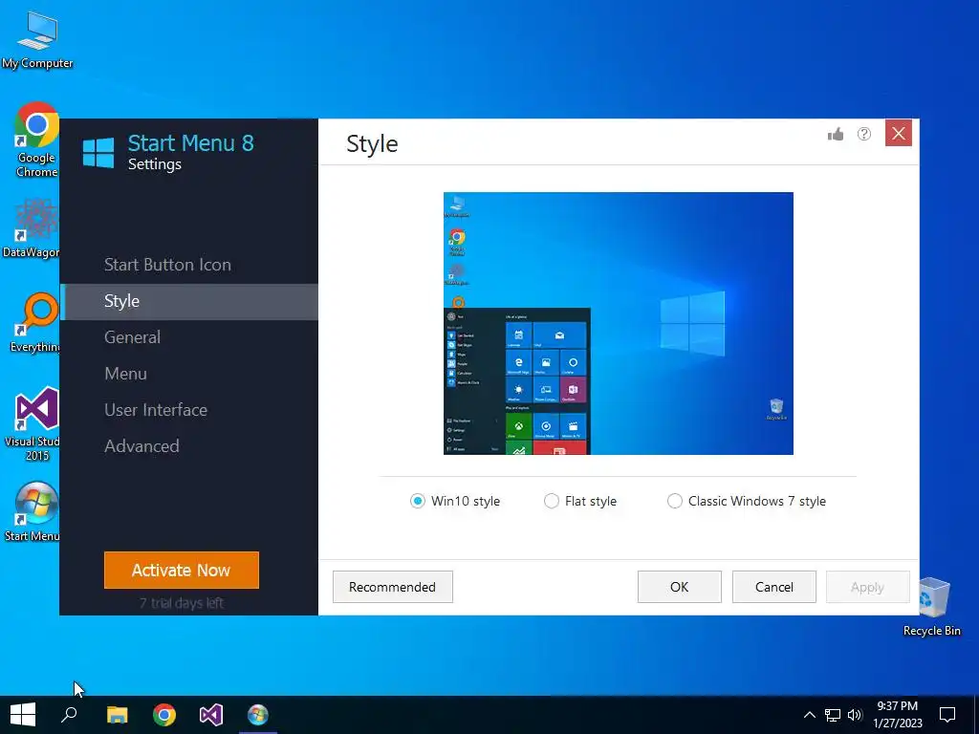The image size is (979, 734).
Task: Close the Start Menu 8 settings window
Action: (899, 133)
